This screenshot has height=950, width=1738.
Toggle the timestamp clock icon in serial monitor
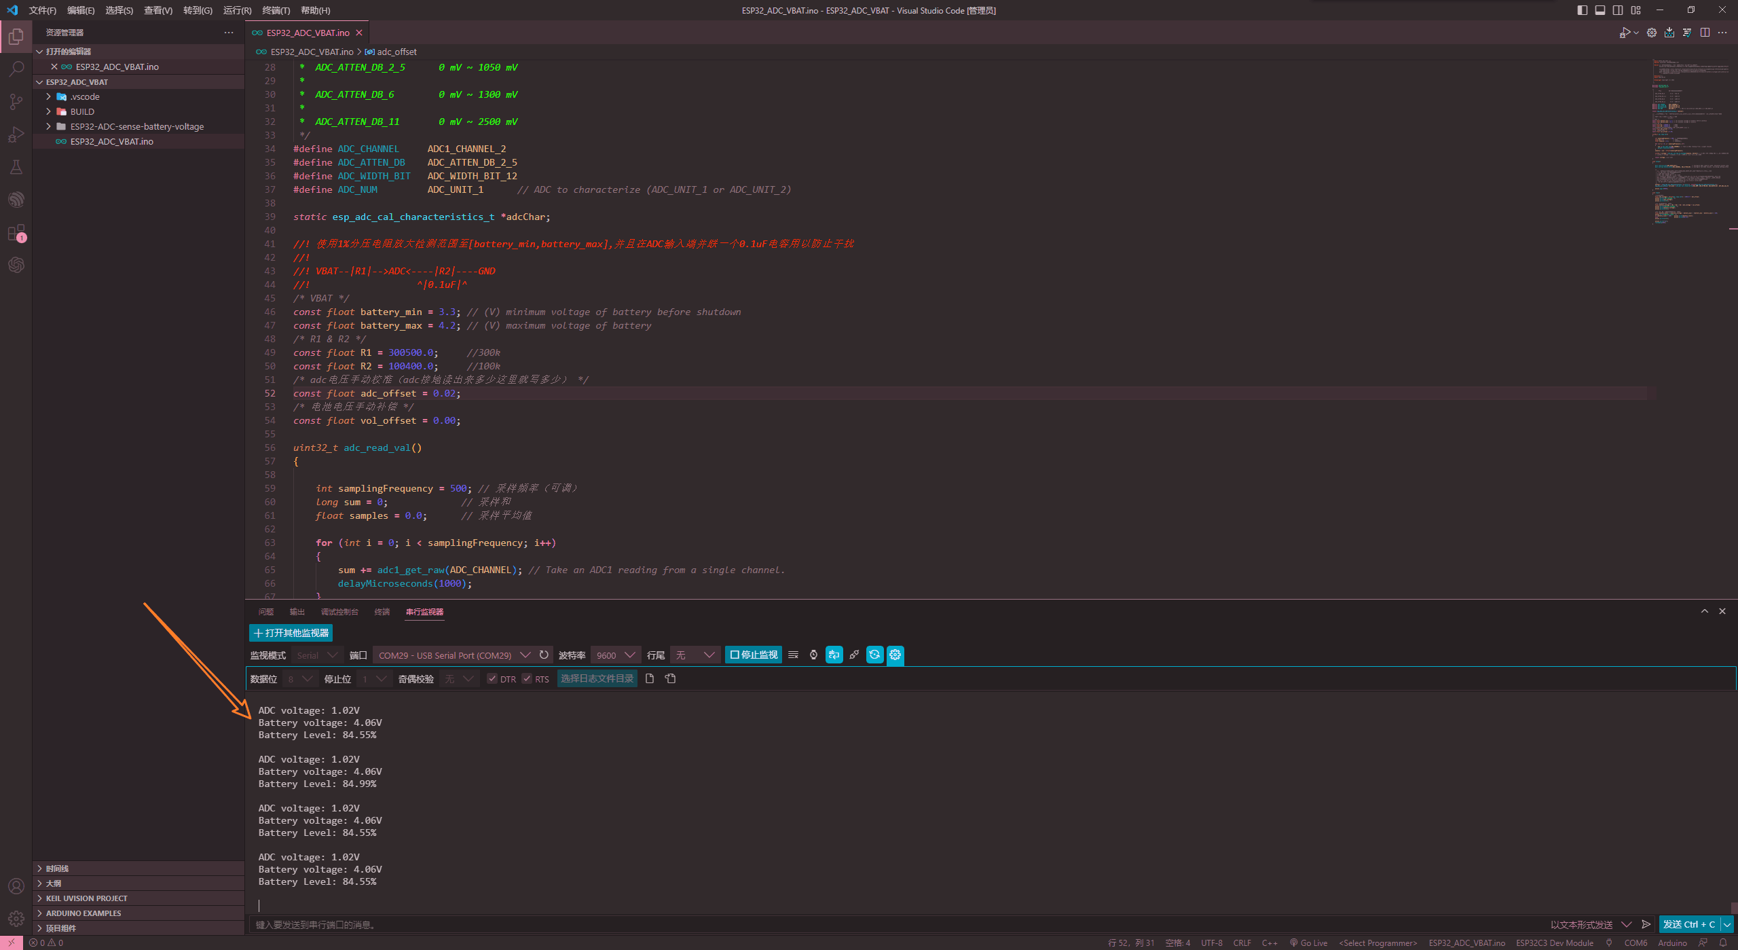pyautogui.click(x=813, y=655)
